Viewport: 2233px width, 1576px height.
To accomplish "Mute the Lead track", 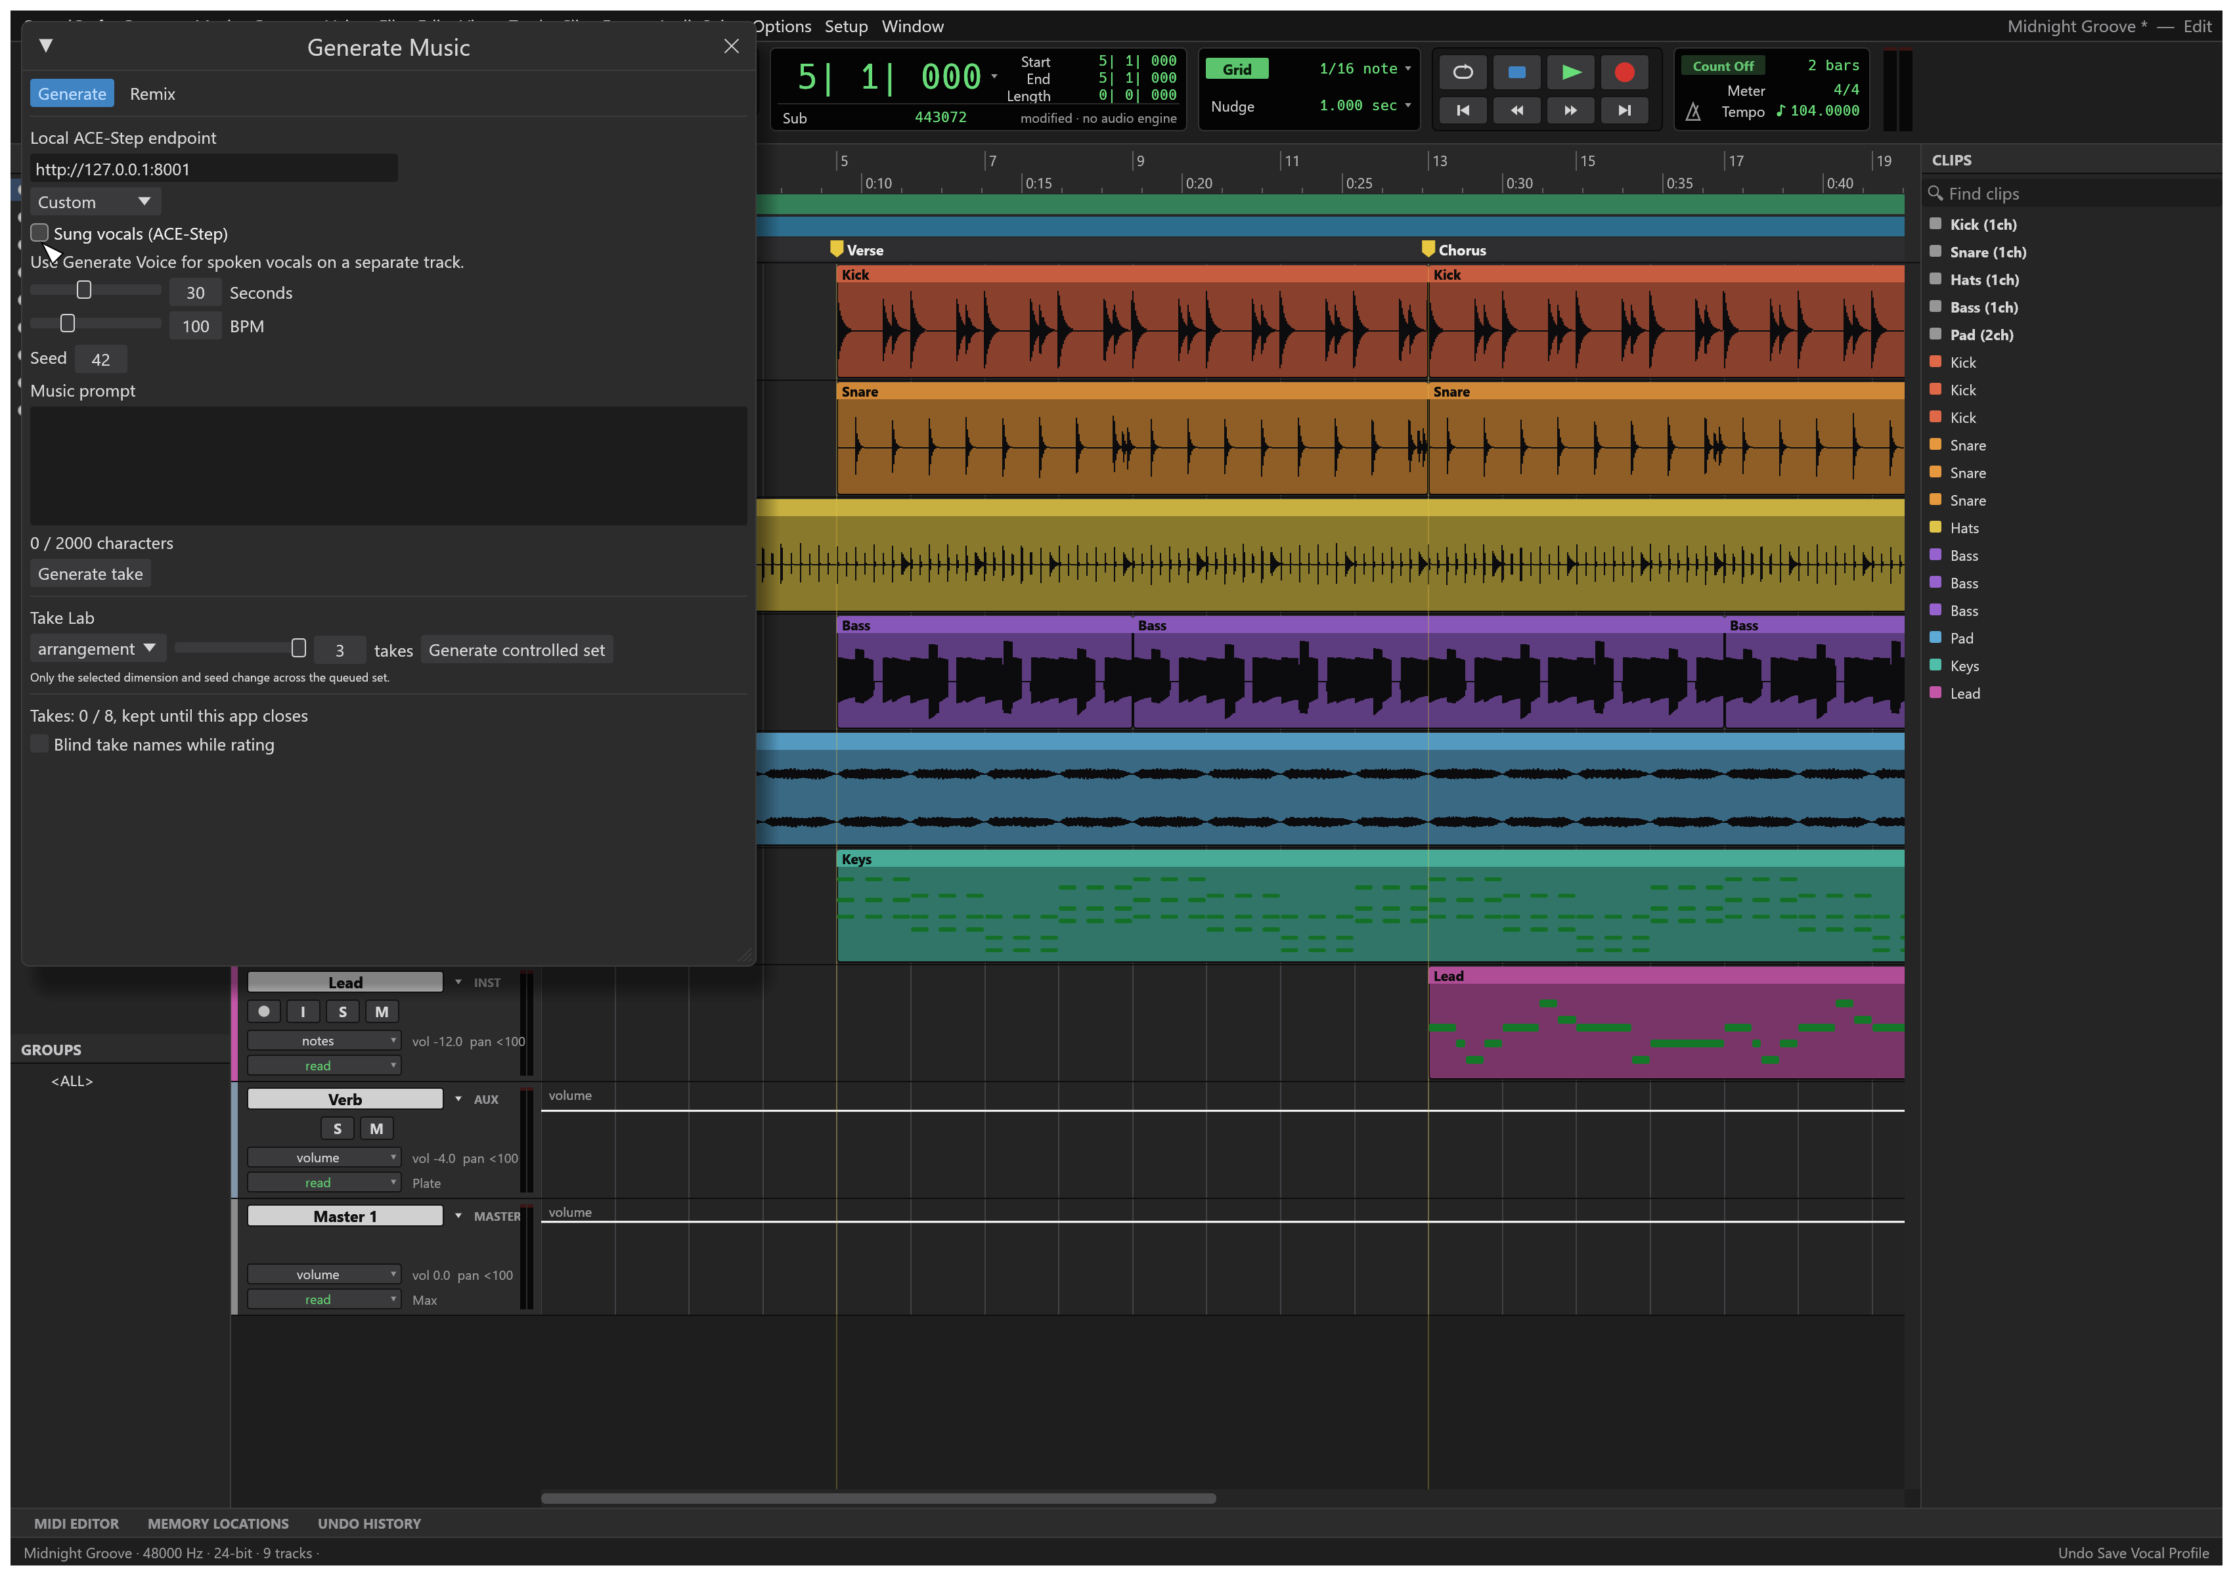I will click(381, 1011).
